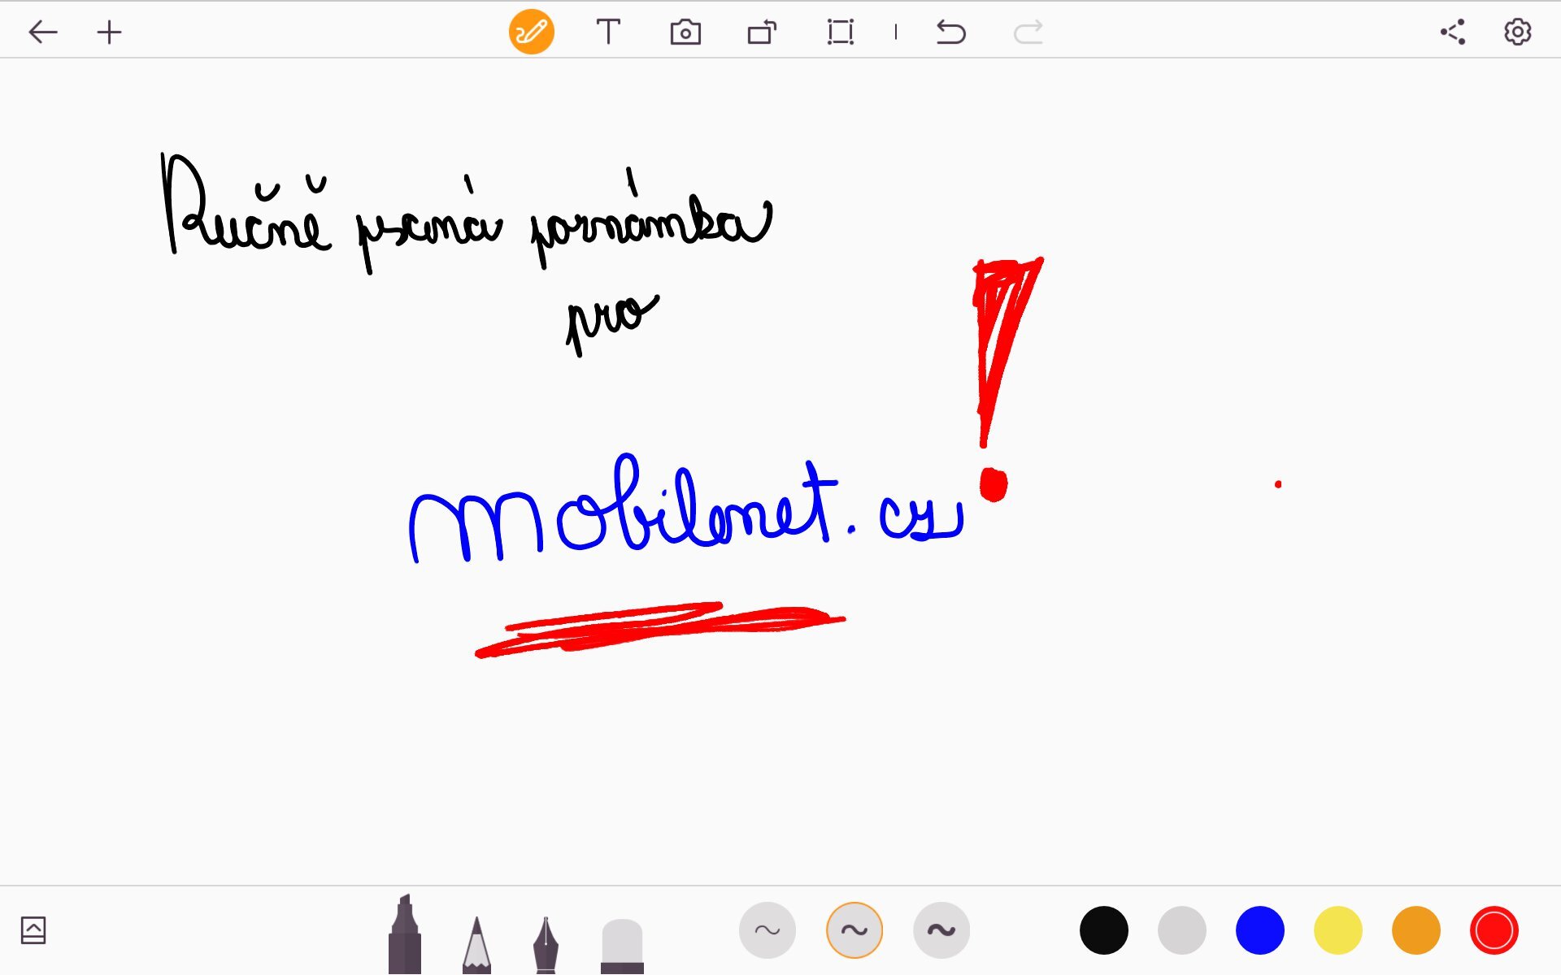Select the handwriting pen mode icon

tap(531, 32)
